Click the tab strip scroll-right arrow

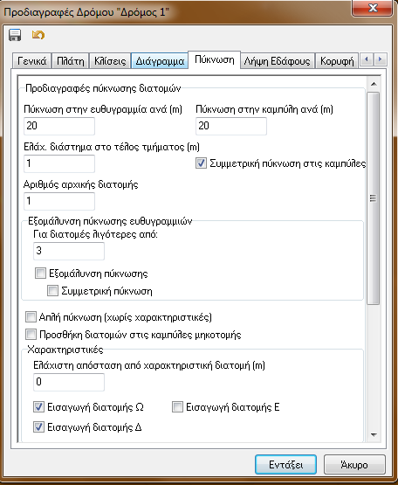(380, 59)
